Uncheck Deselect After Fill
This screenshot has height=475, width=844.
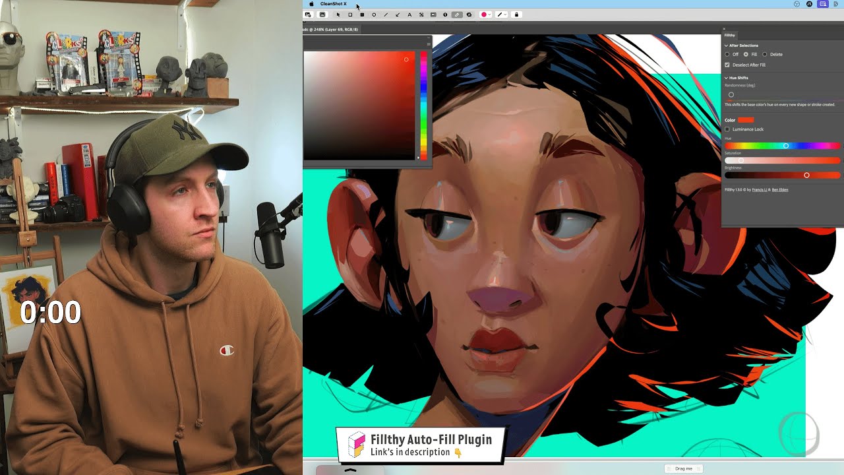tap(727, 65)
